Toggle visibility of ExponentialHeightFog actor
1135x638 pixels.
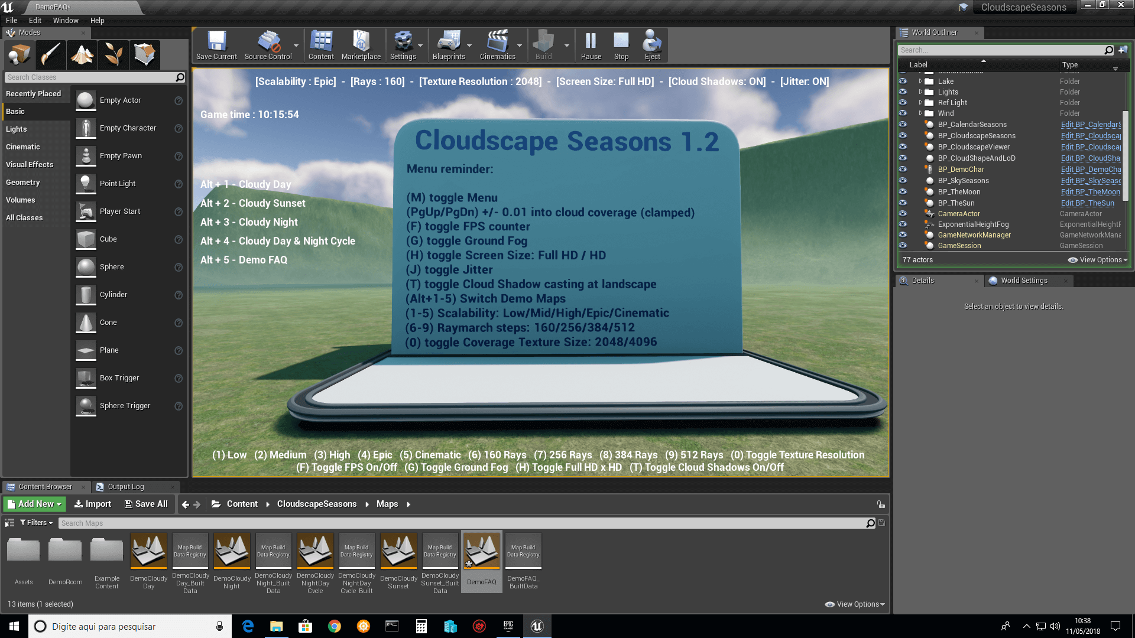[903, 224]
